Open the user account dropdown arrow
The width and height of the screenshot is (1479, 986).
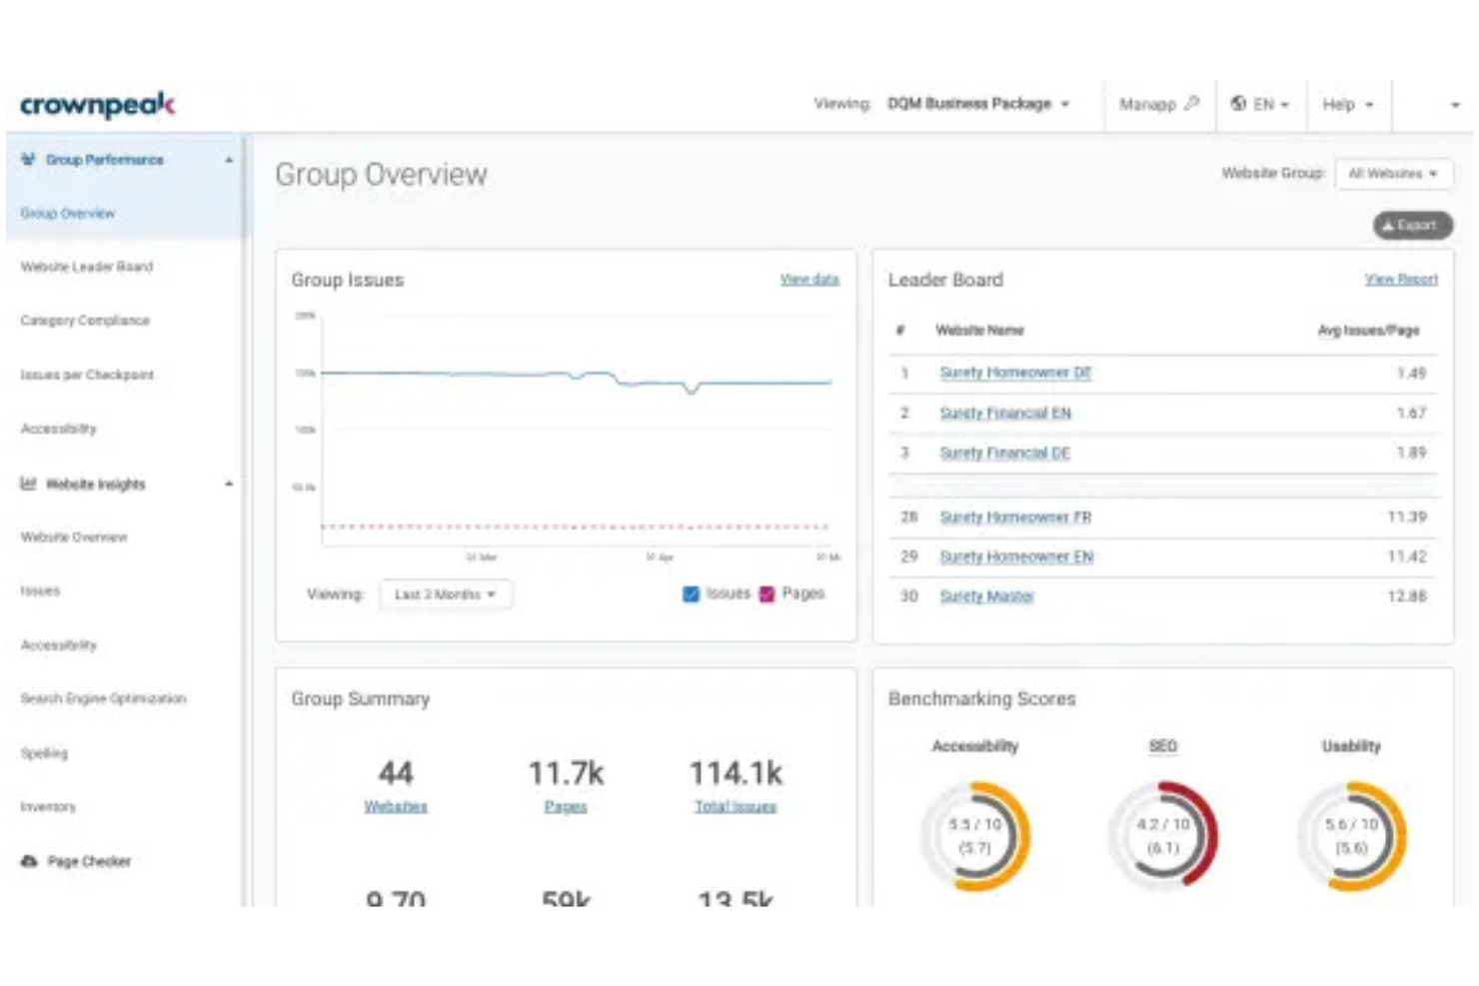[x=1455, y=104]
